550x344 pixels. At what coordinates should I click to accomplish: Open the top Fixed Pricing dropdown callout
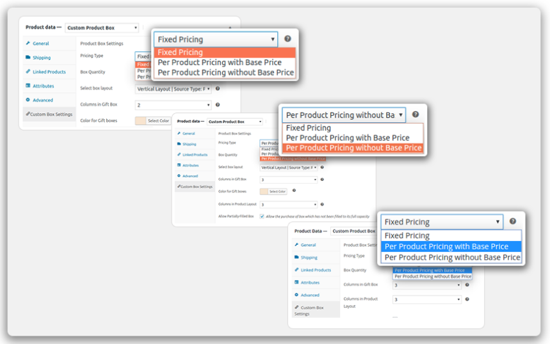coord(216,39)
